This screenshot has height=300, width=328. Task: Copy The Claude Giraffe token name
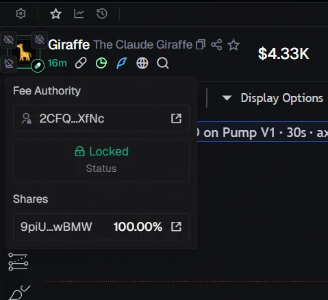201,45
